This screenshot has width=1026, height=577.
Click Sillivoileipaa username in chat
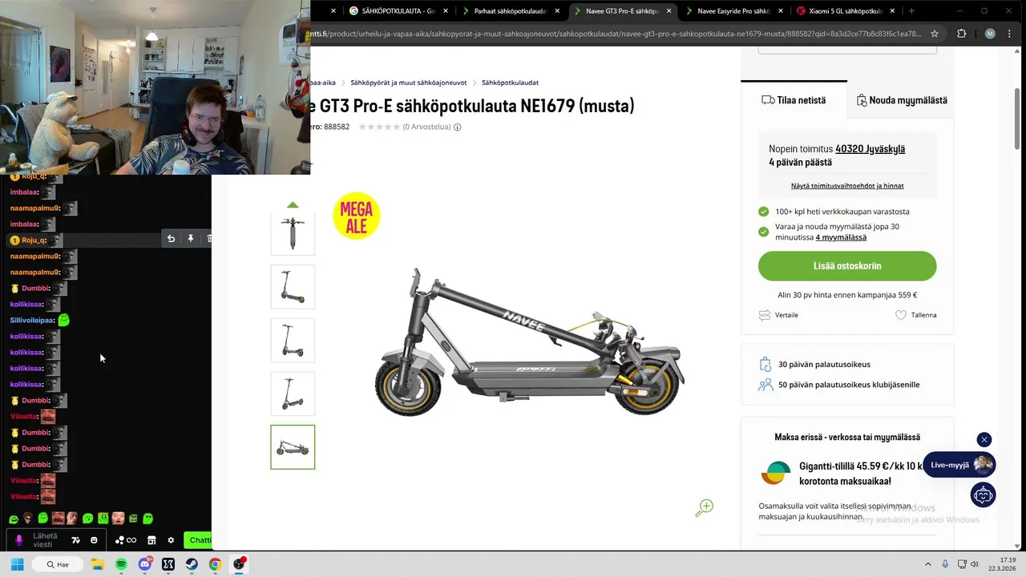click(32, 321)
